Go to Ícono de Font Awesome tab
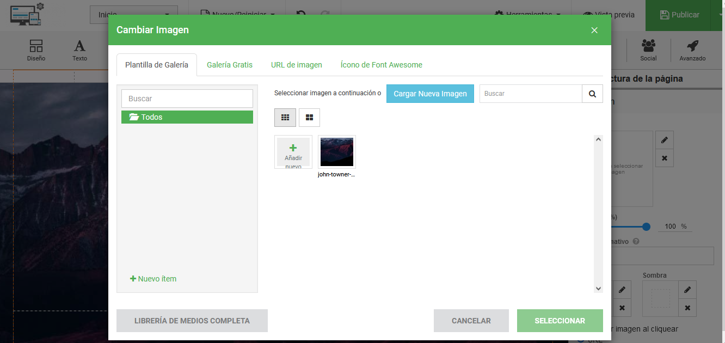725x343 pixels. 382,65
